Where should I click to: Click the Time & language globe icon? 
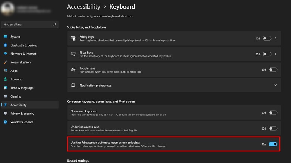click(x=6, y=88)
